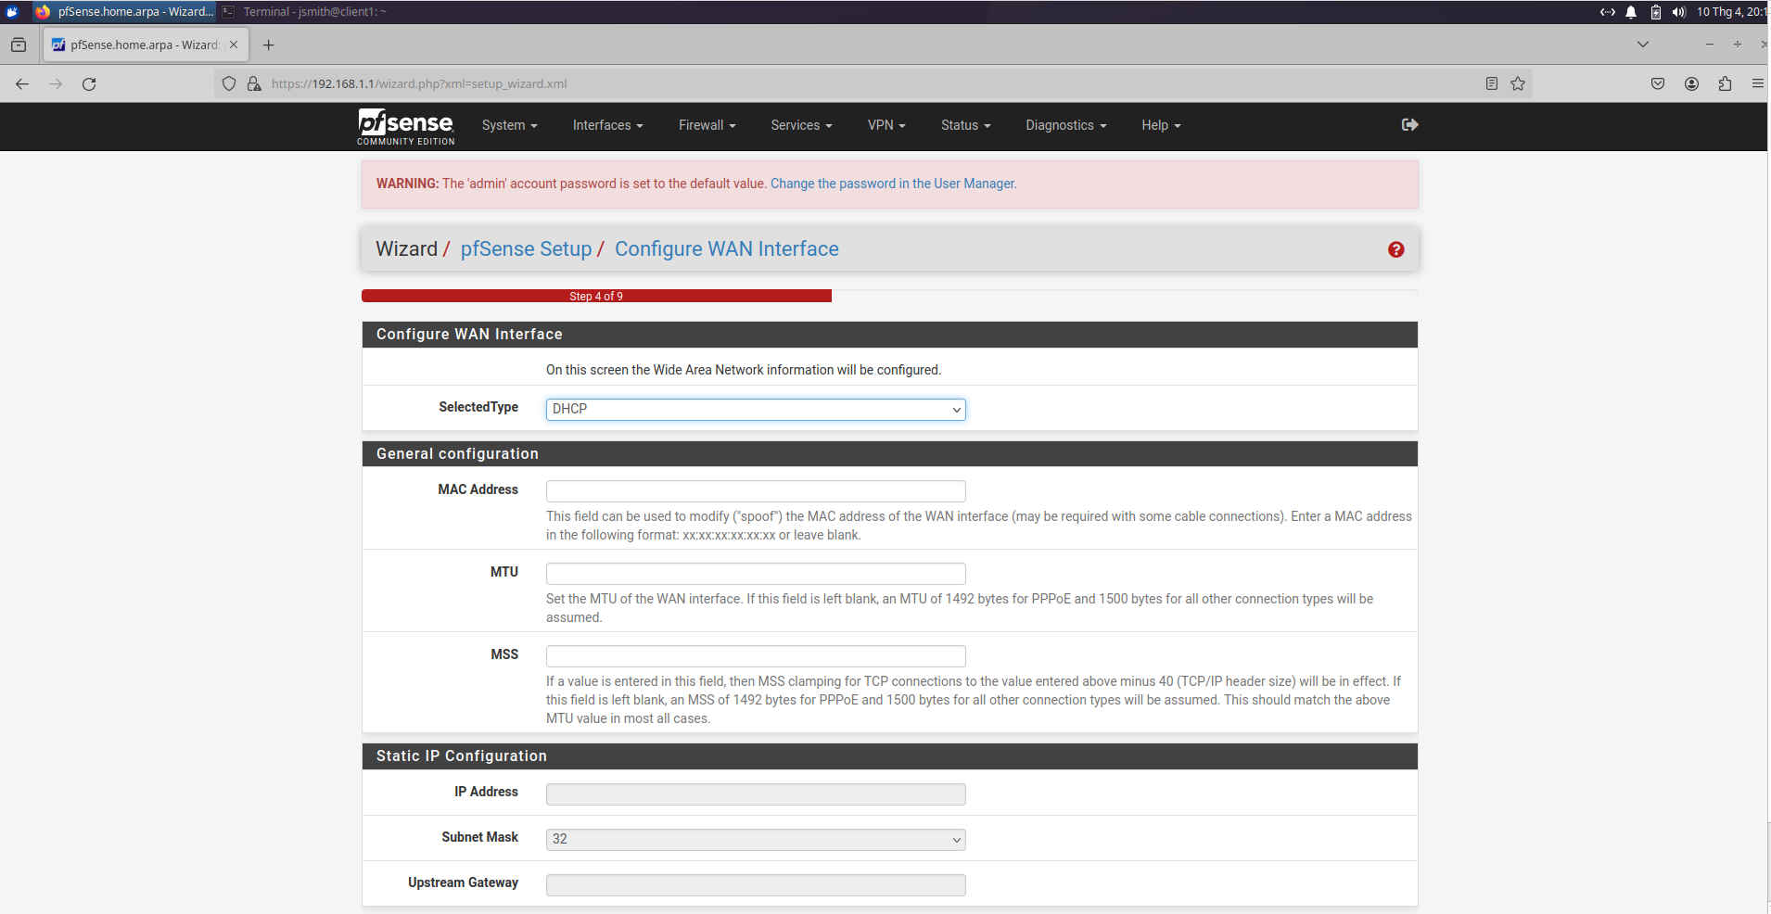Screen dimensions: 1771x914
Task: Open the Firefox account icon
Action: [x=1691, y=83]
